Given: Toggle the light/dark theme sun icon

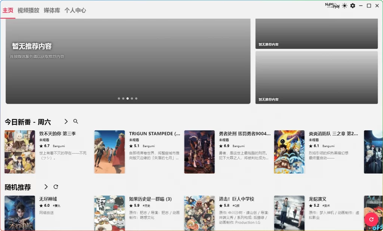Looking at the screenshot, I should click(344, 6).
